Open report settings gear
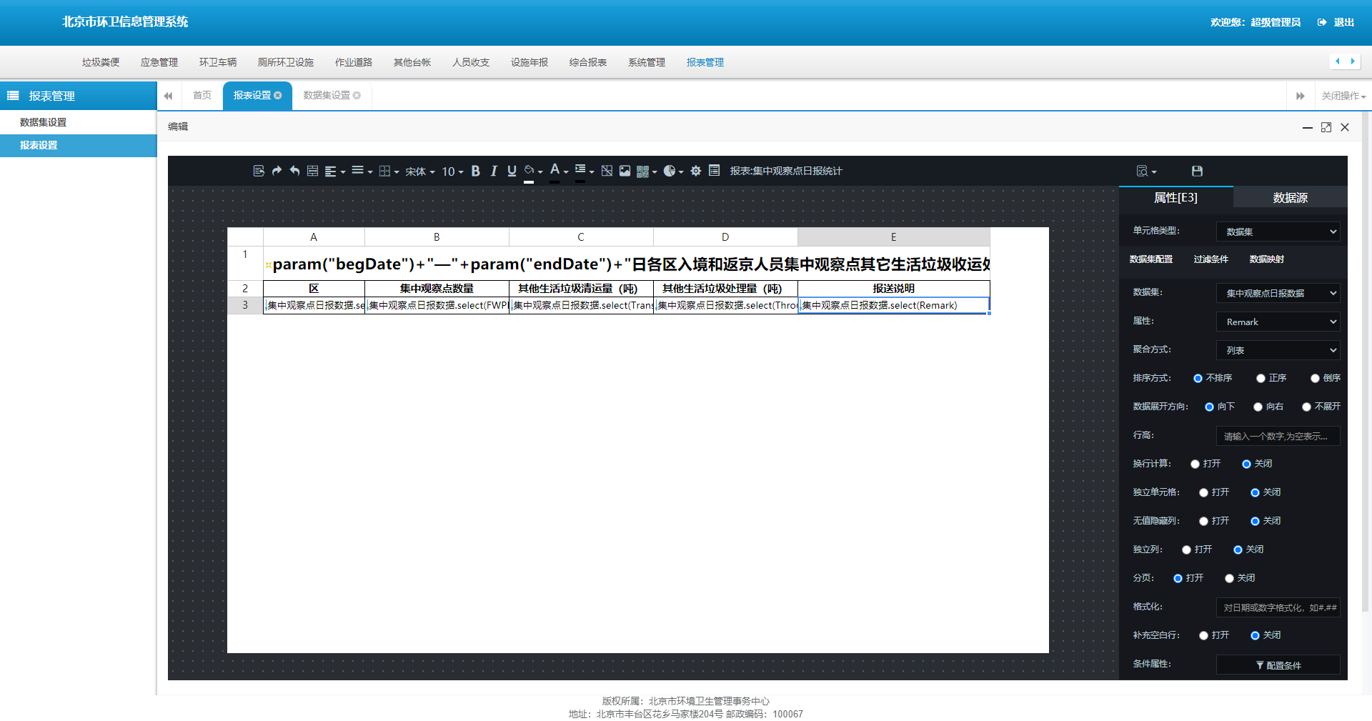Screen dimensions: 1372x721 pyautogui.click(x=696, y=171)
